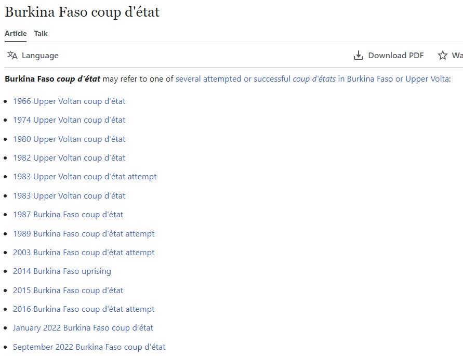
Task: Open 1974 Upper Voltan coup d'état link
Action: (x=69, y=120)
